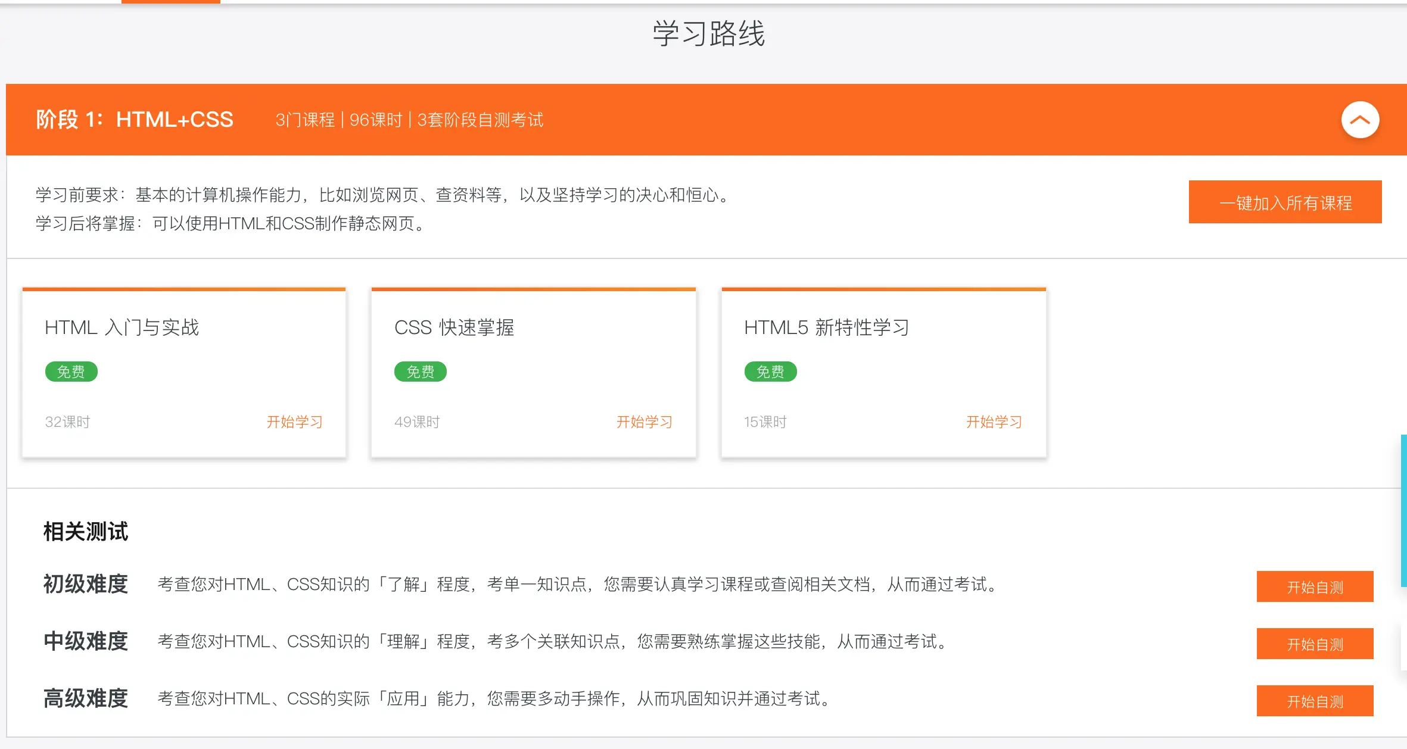Click the cyan side panel bar
The image size is (1407, 749).
[x=1403, y=511]
